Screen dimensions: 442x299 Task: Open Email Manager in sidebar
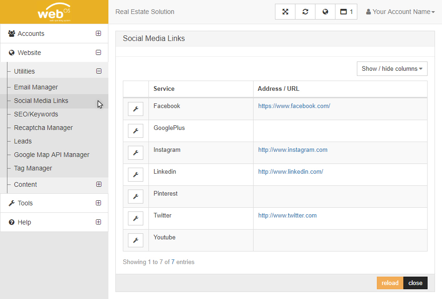coord(36,87)
